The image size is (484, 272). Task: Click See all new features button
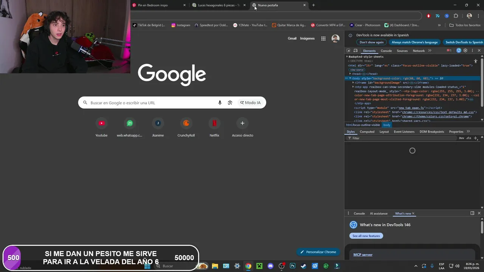[366, 236]
